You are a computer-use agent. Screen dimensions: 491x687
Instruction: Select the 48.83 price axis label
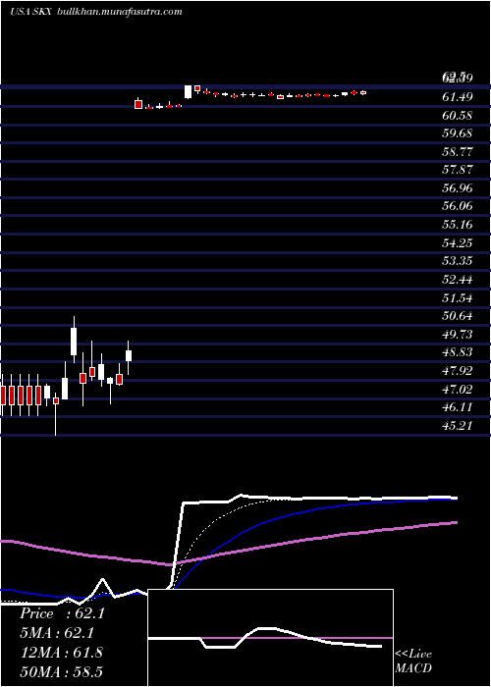coord(457,352)
